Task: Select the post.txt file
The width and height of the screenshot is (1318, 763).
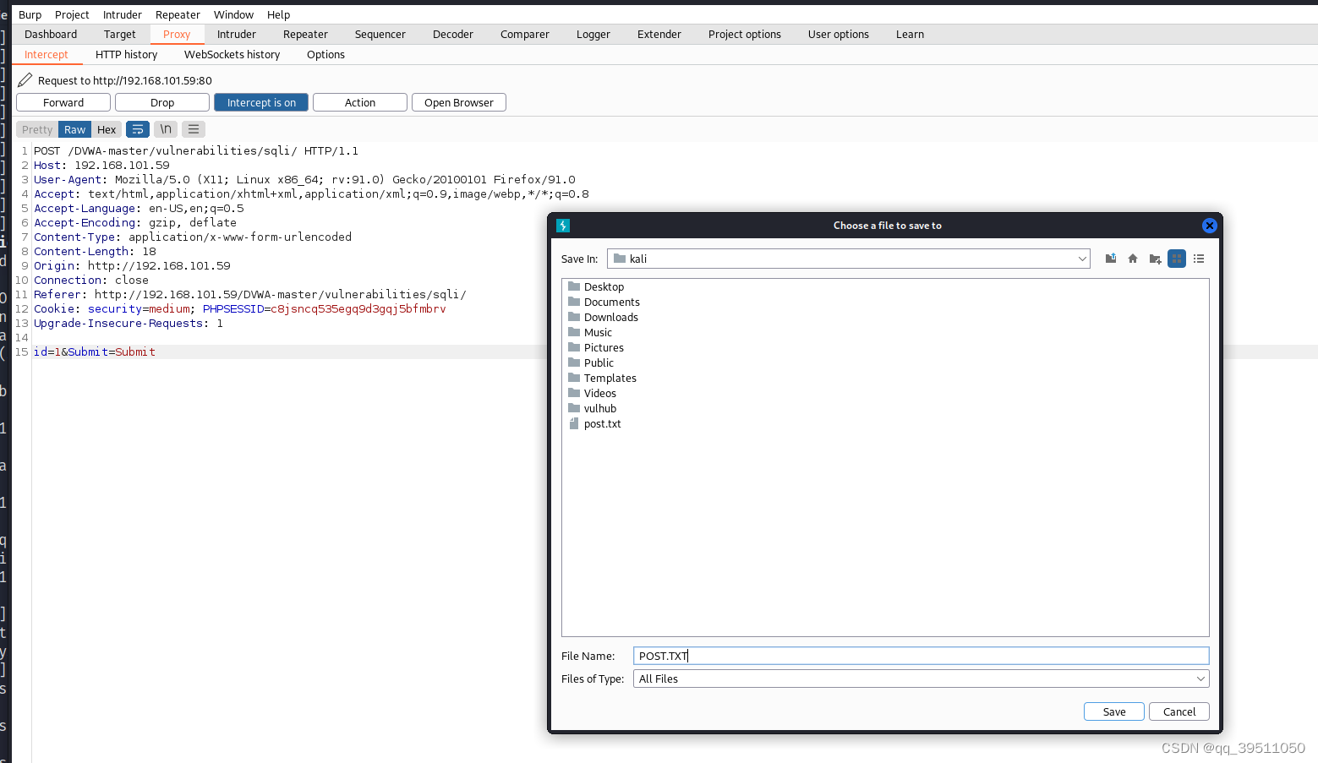Action: tap(593, 424)
